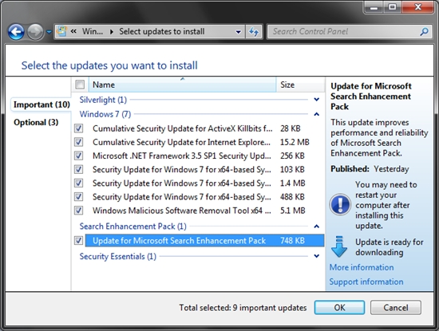
Task: Open the breadcrumb arrow after 'Win...'
Action: (112, 32)
